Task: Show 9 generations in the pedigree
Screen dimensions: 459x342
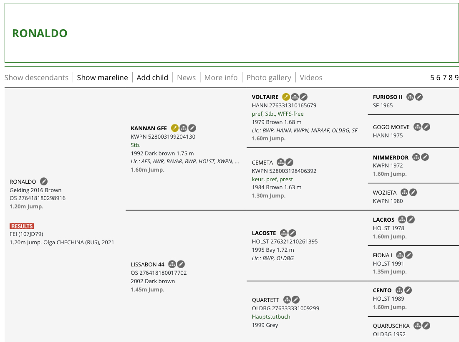Action: 456,77
